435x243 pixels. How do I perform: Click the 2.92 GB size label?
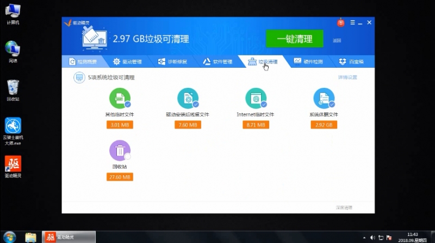point(324,125)
